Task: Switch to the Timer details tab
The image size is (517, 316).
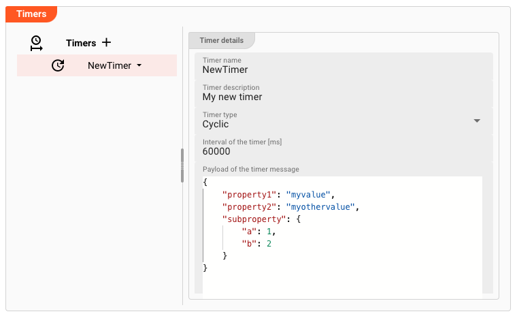Action: point(221,40)
